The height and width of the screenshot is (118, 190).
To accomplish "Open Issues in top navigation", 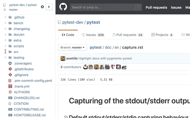I will tap(176, 7).
